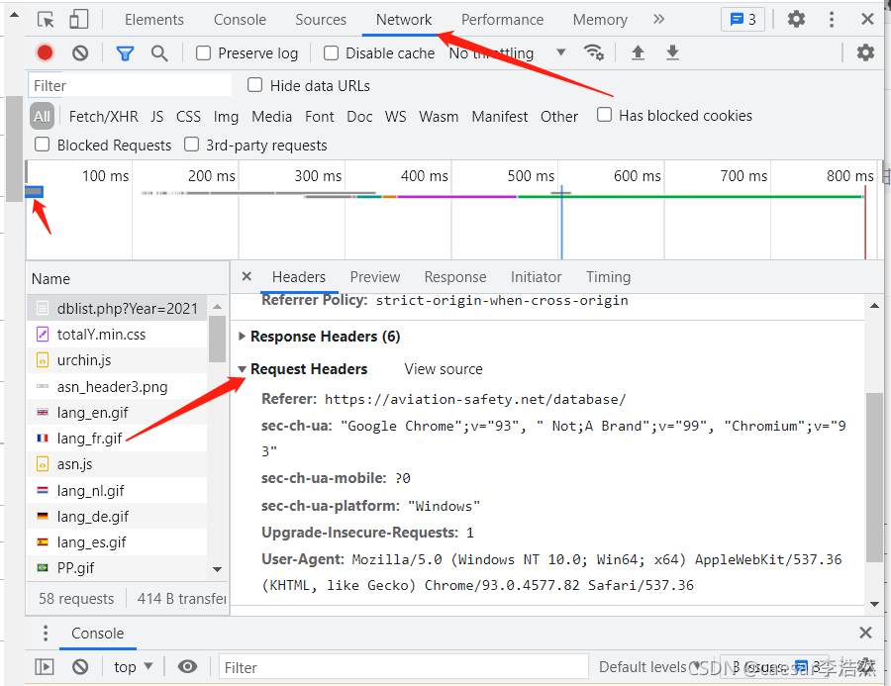This screenshot has width=891, height=686.
Task: Close the DevTools panel
Action: click(867, 20)
